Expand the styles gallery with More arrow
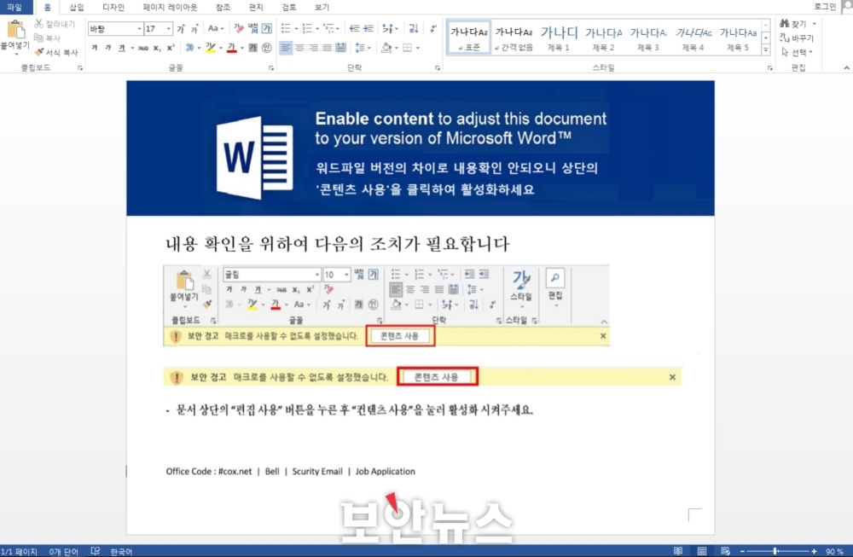 (766, 49)
